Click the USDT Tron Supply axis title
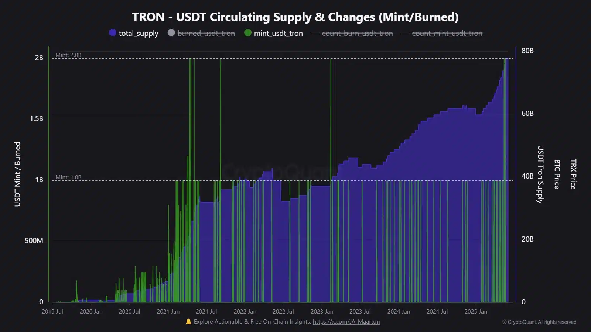 [x=540, y=174]
